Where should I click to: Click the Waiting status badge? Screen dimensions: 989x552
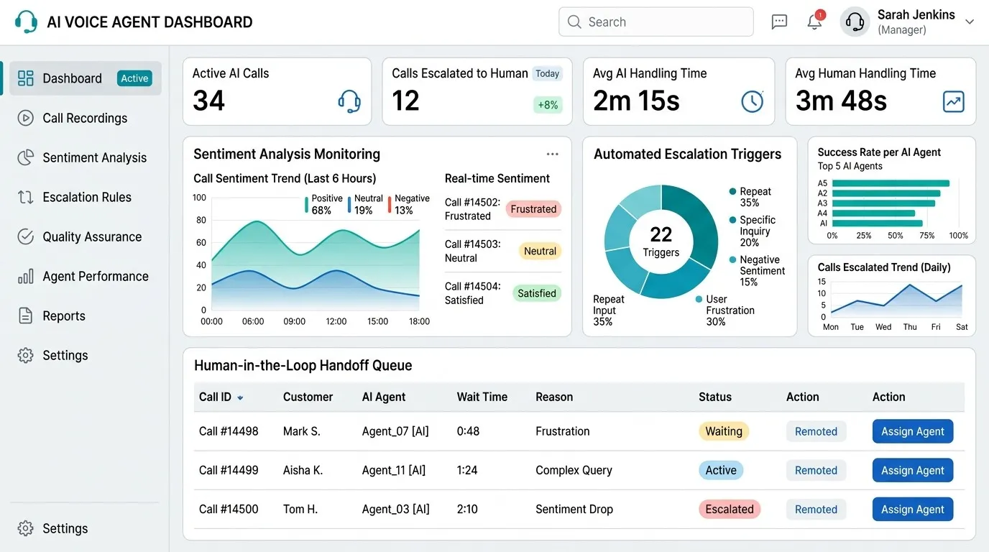coord(724,431)
